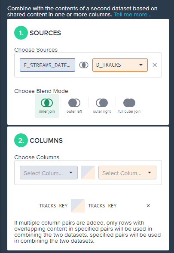
Task: Open the D_TRACKS source dropdown
Action: 120,65
